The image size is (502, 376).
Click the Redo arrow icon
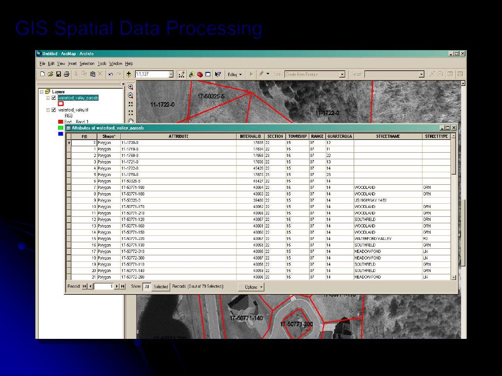point(119,74)
